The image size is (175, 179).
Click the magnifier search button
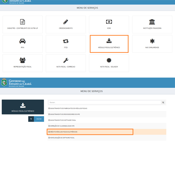coord(163,102)
